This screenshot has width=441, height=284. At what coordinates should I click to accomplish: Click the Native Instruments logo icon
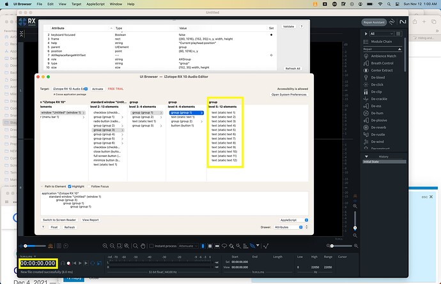403,22
